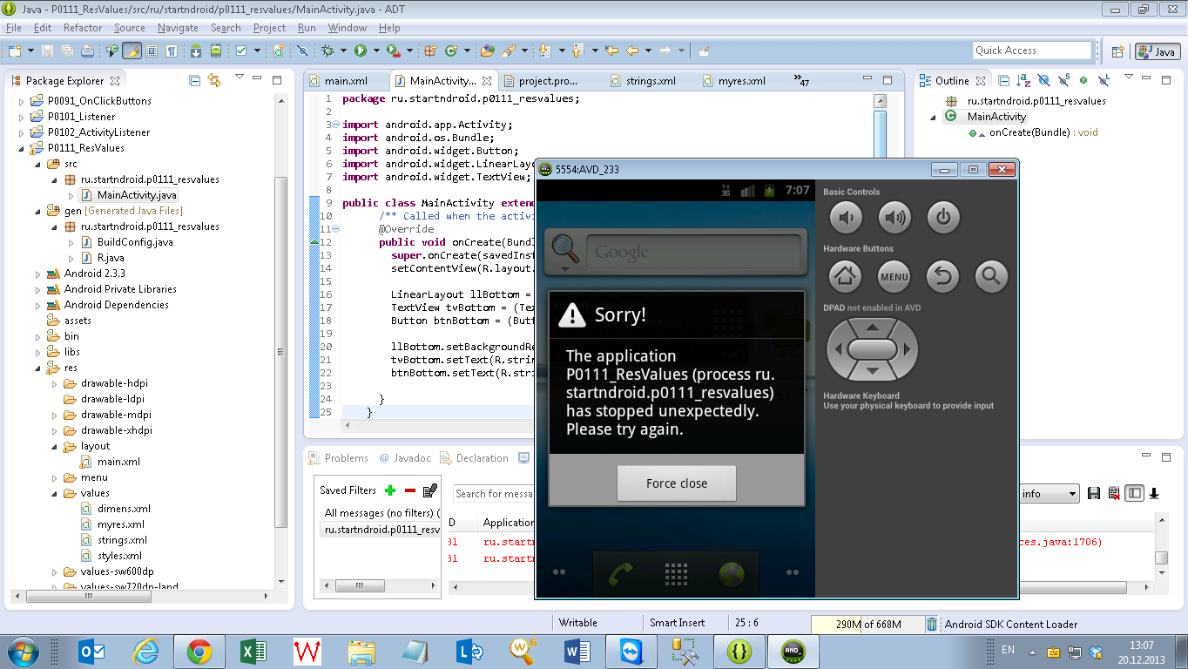This screenshot has height=669, width=1188.
Task: Expand the drawable-hdpi folder
Action: (x=54, y=383)
